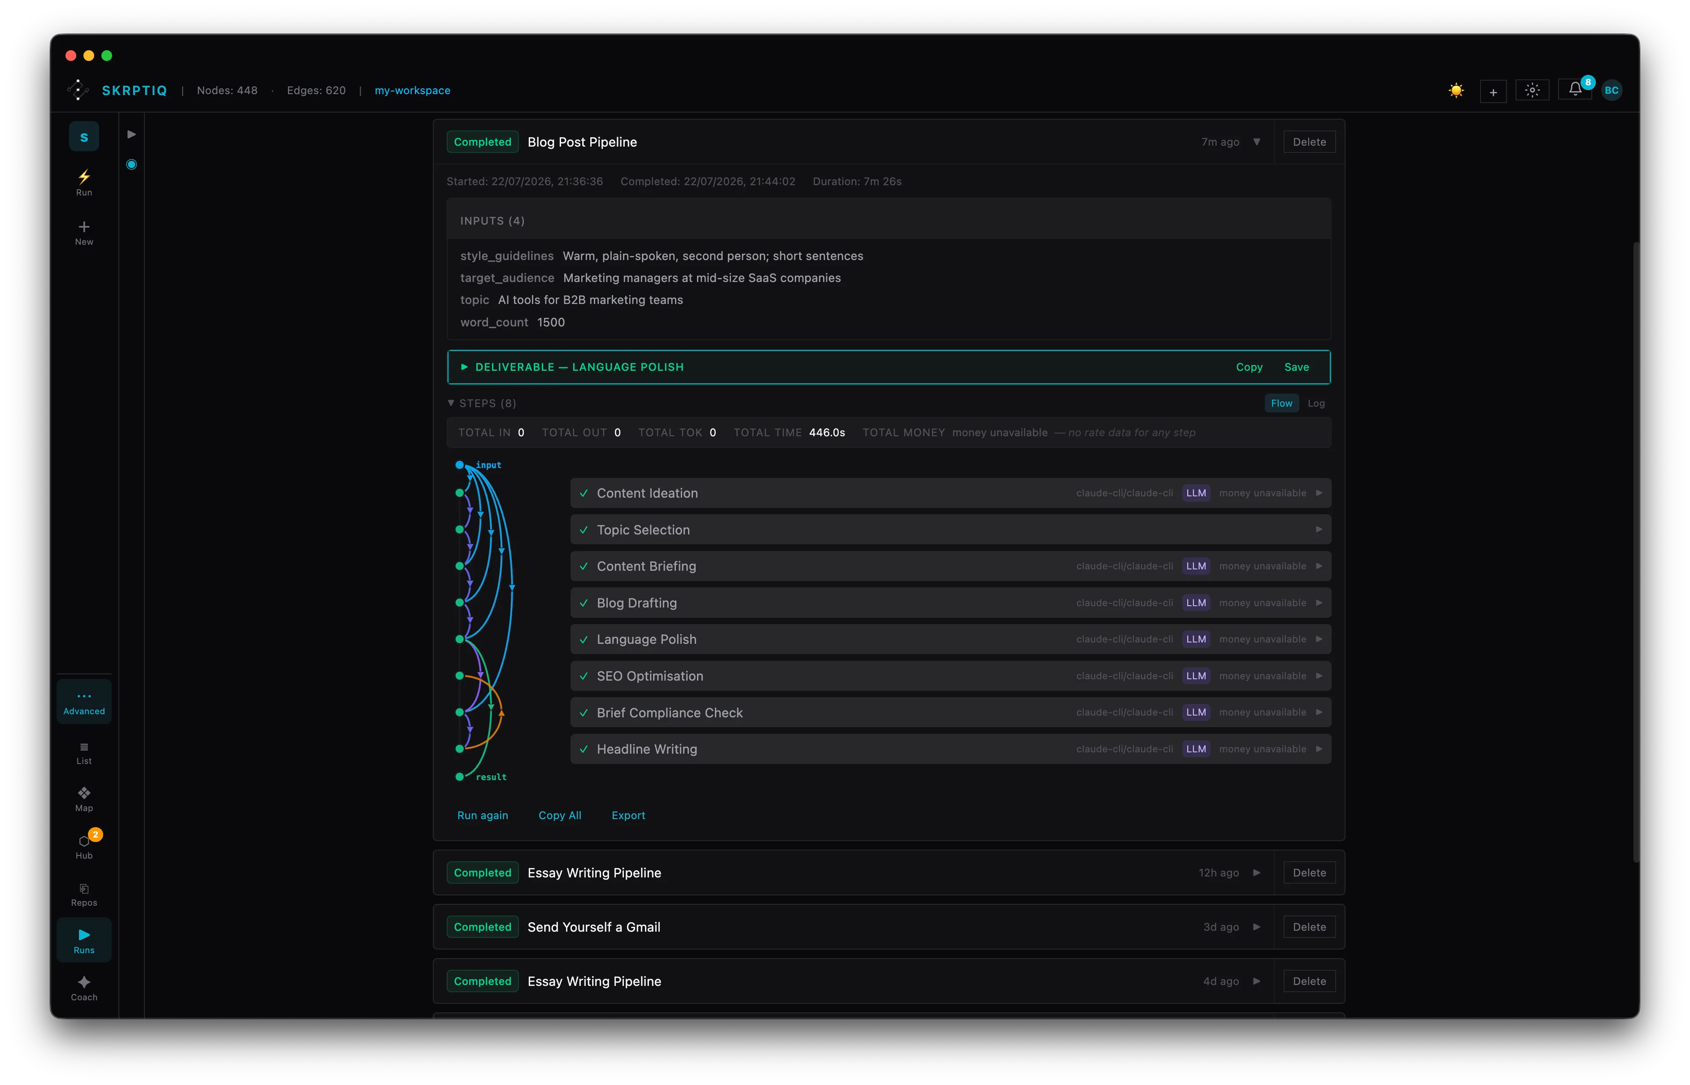Expand the Brief Compliance Check step
This screenshot has height=1085, width=1690.
1319,713
